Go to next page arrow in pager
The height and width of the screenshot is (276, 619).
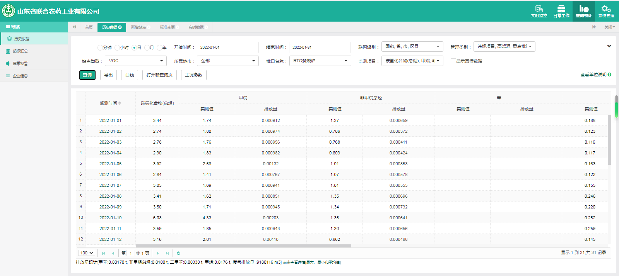pyautogui.click(x=157, y=253)
